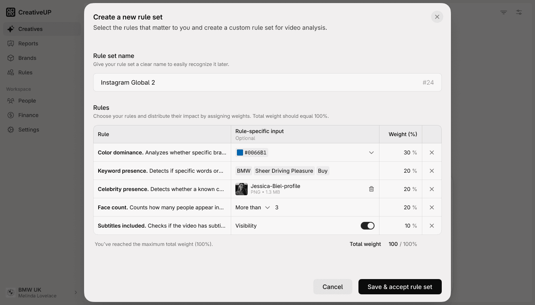Navigate to the Reports section

pos(28,43)
